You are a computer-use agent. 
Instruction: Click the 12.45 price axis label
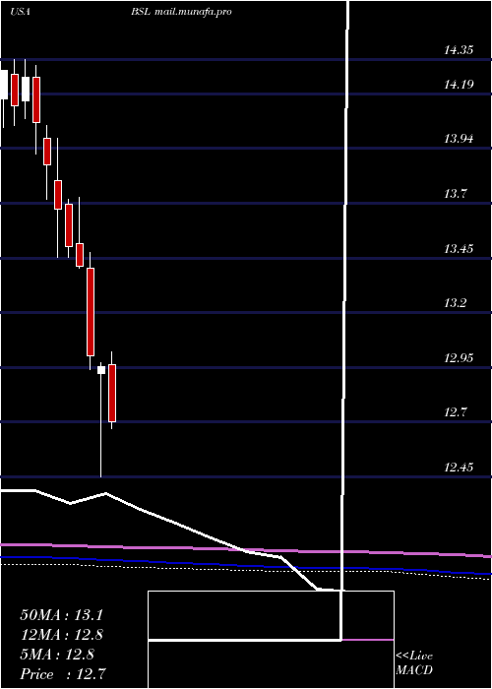(460, 468)
